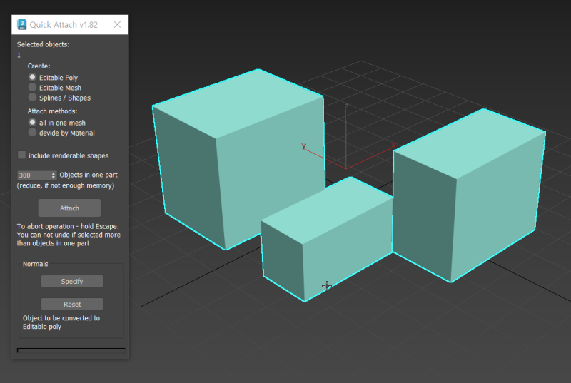Click the Objects in one part value field
This screenshot has height=383, width=571.
tap(33, 175)
